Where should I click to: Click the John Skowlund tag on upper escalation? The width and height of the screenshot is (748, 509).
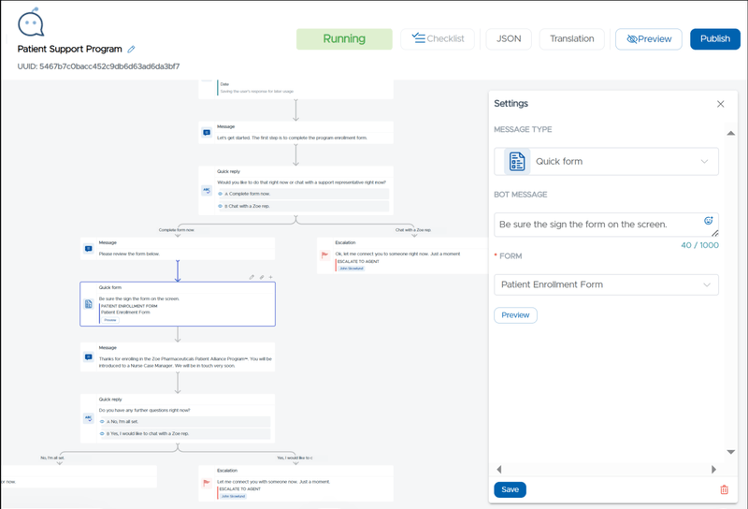tap(352, 269)
